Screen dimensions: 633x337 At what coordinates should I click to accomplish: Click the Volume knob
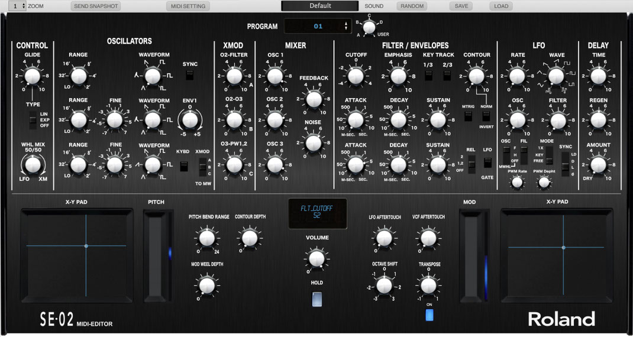tap(316, 258)
